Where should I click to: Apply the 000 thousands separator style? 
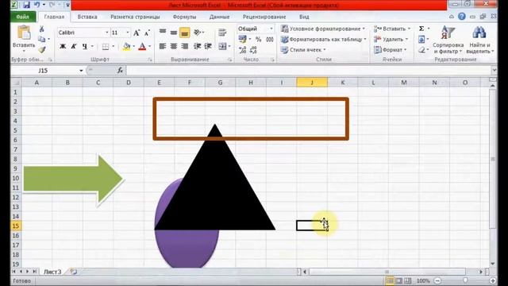coord(270,40)
